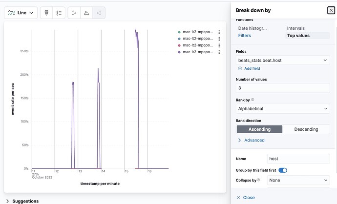Open left axis settings icon
Viewport: 337px width, 204px height.
(x=74, y=13)
